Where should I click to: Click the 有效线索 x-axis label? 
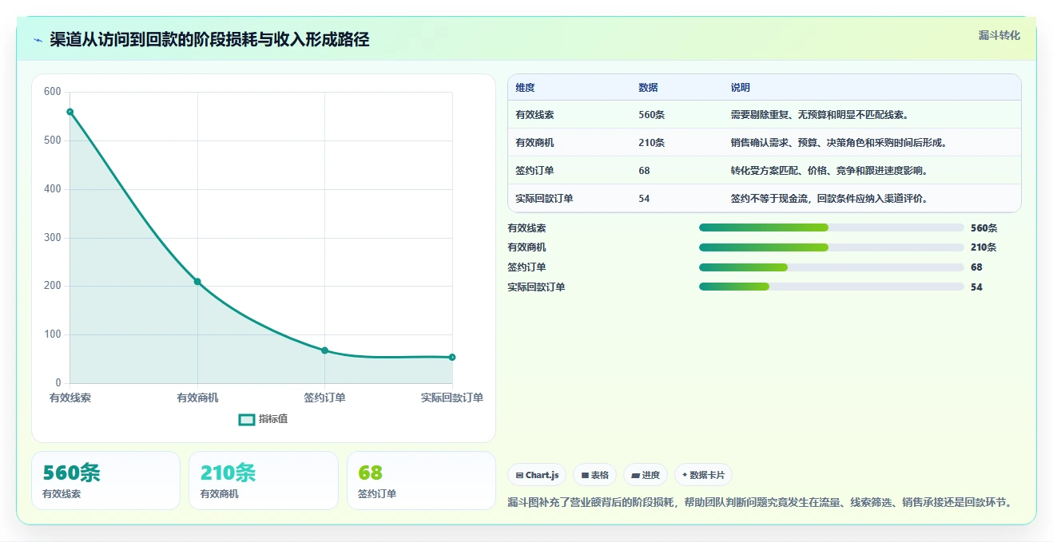tap(70, 398)
